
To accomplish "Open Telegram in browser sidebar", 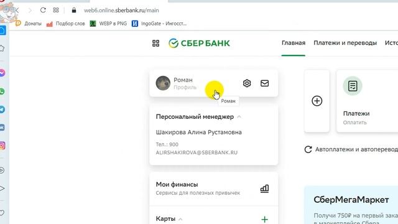I will click(x=2, y=110).
